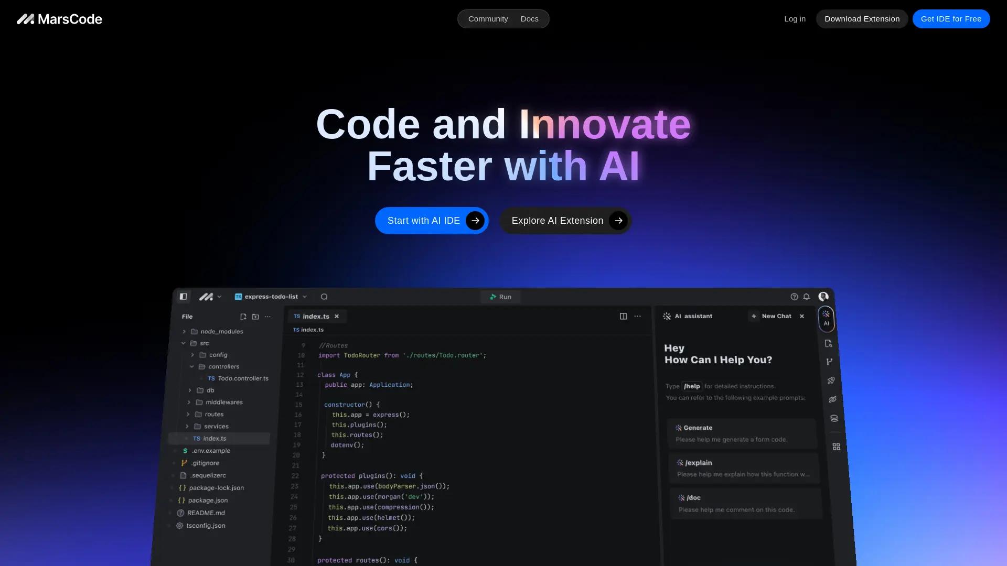Expand the node_modules folder
1007x566 pixels.
coord(184,331)
